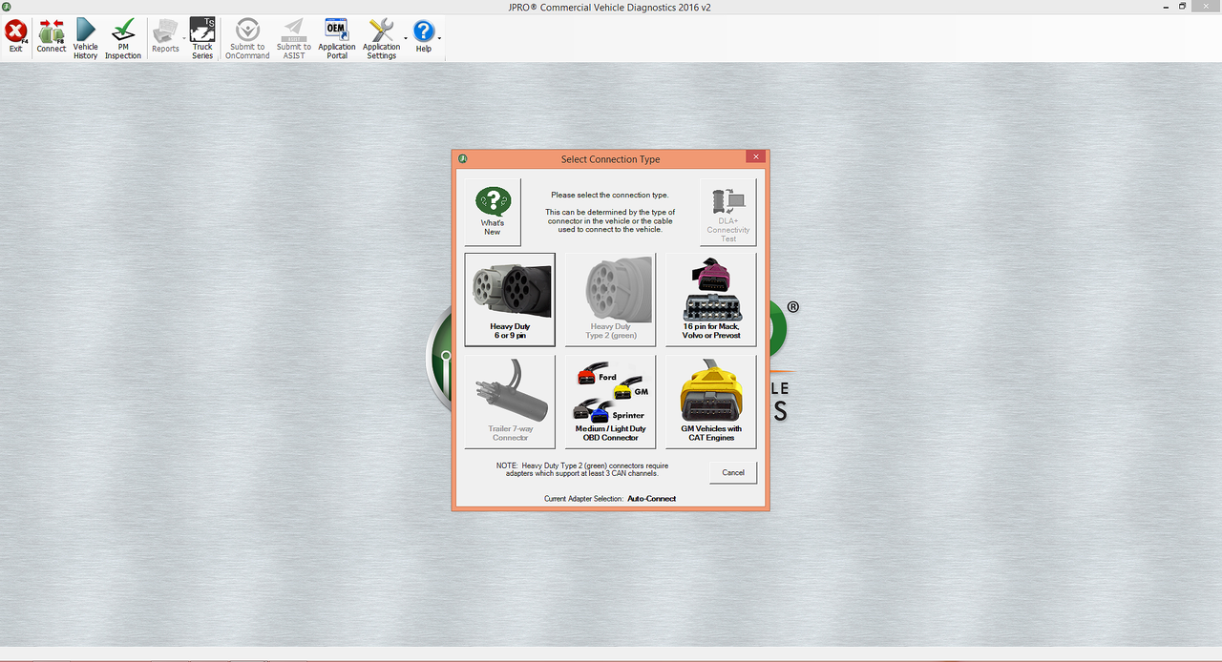Viewport: 1222px width, 662px height.
Task: Click DLA+ Connectivity Test button
Action: (728, 212)
